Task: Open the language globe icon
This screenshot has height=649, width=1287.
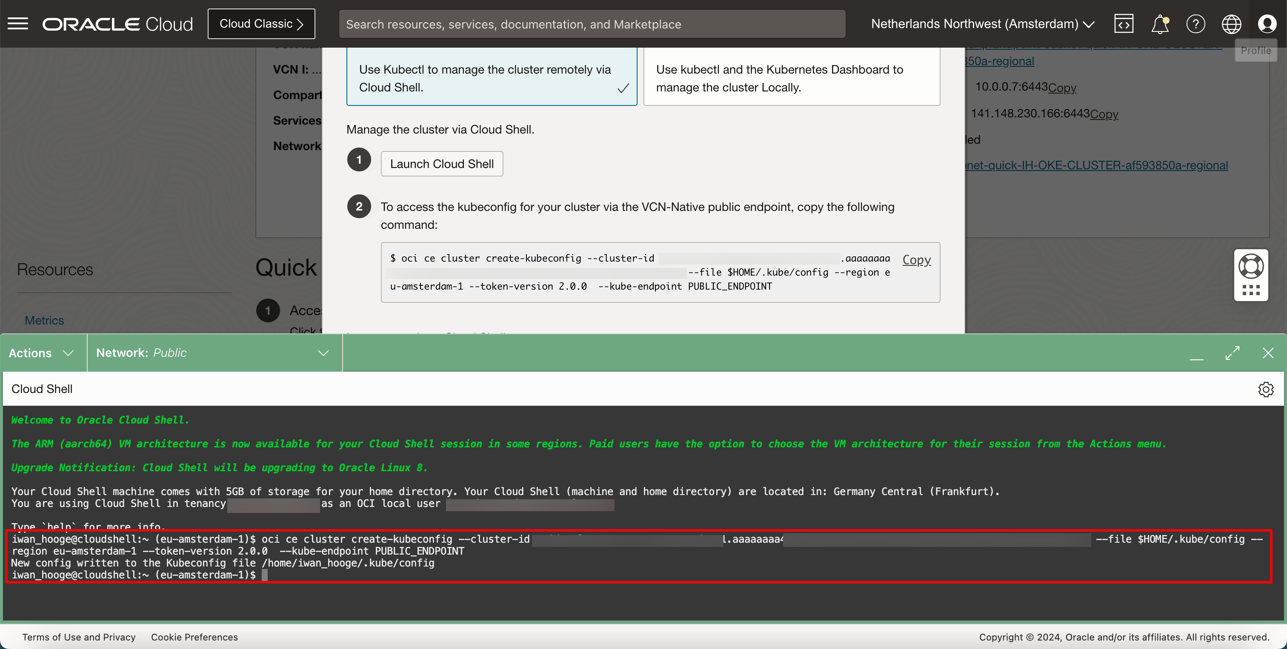Action: (1231, 23)
